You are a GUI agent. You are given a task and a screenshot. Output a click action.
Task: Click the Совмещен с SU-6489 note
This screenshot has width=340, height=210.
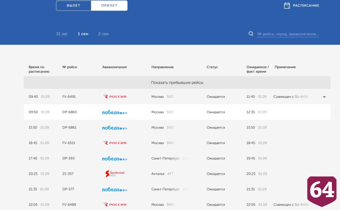[291, 205]
